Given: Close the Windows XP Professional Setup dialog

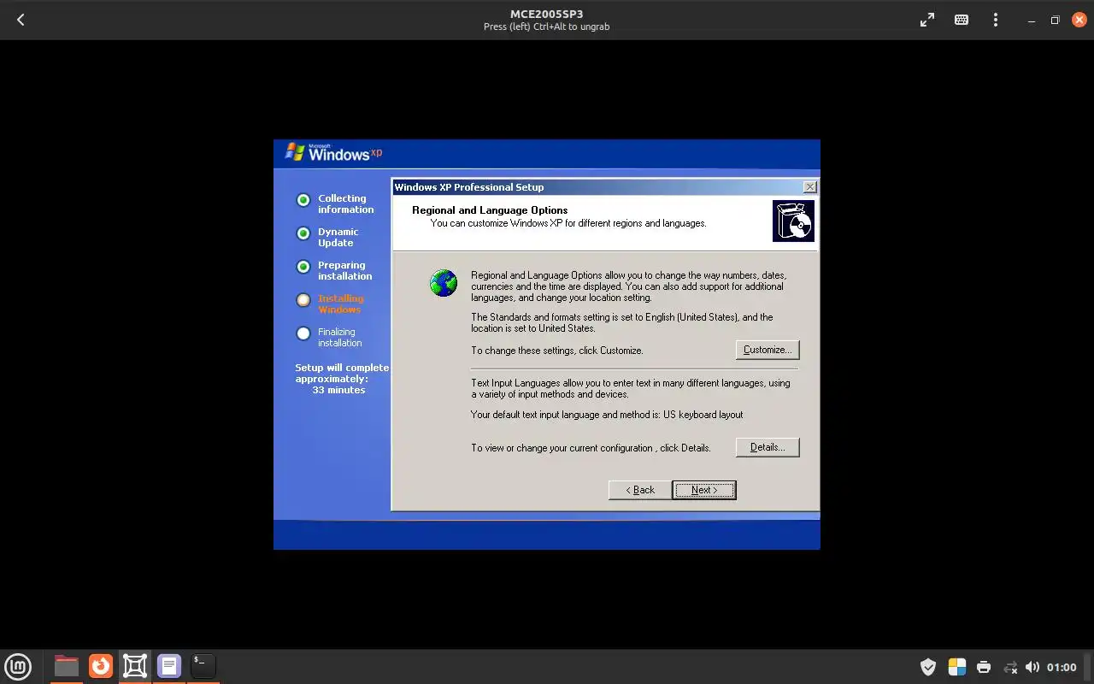Looking at the screenshot, I should click(x=810, y=187).
